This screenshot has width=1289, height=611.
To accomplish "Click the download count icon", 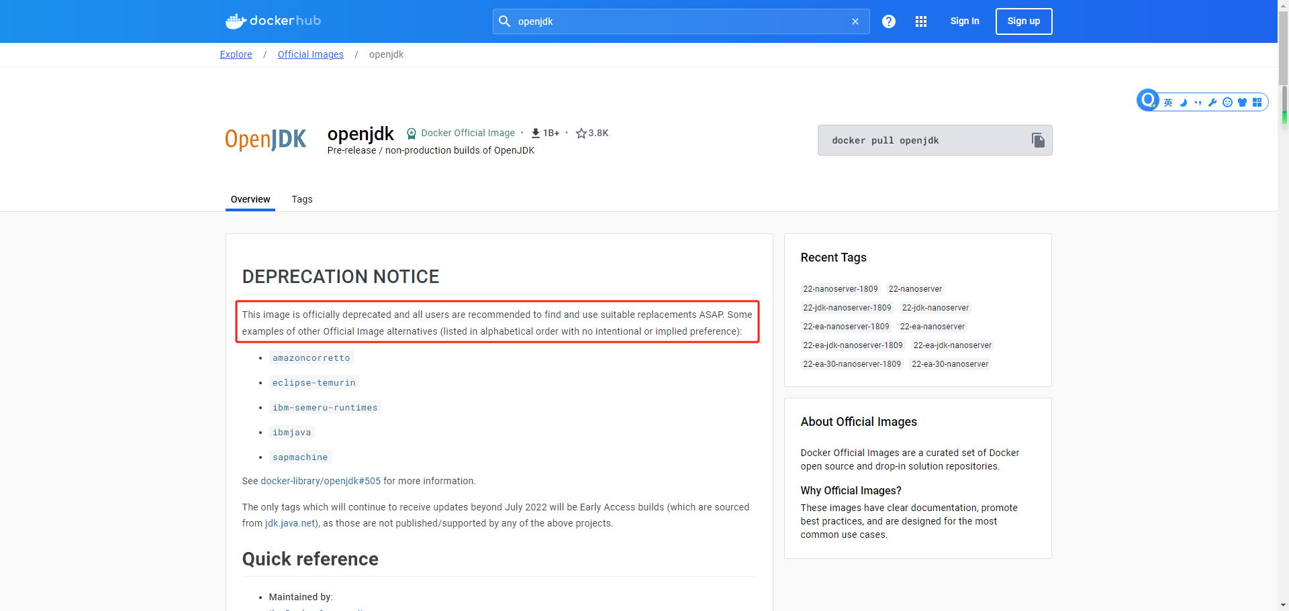I will point(536,133).
